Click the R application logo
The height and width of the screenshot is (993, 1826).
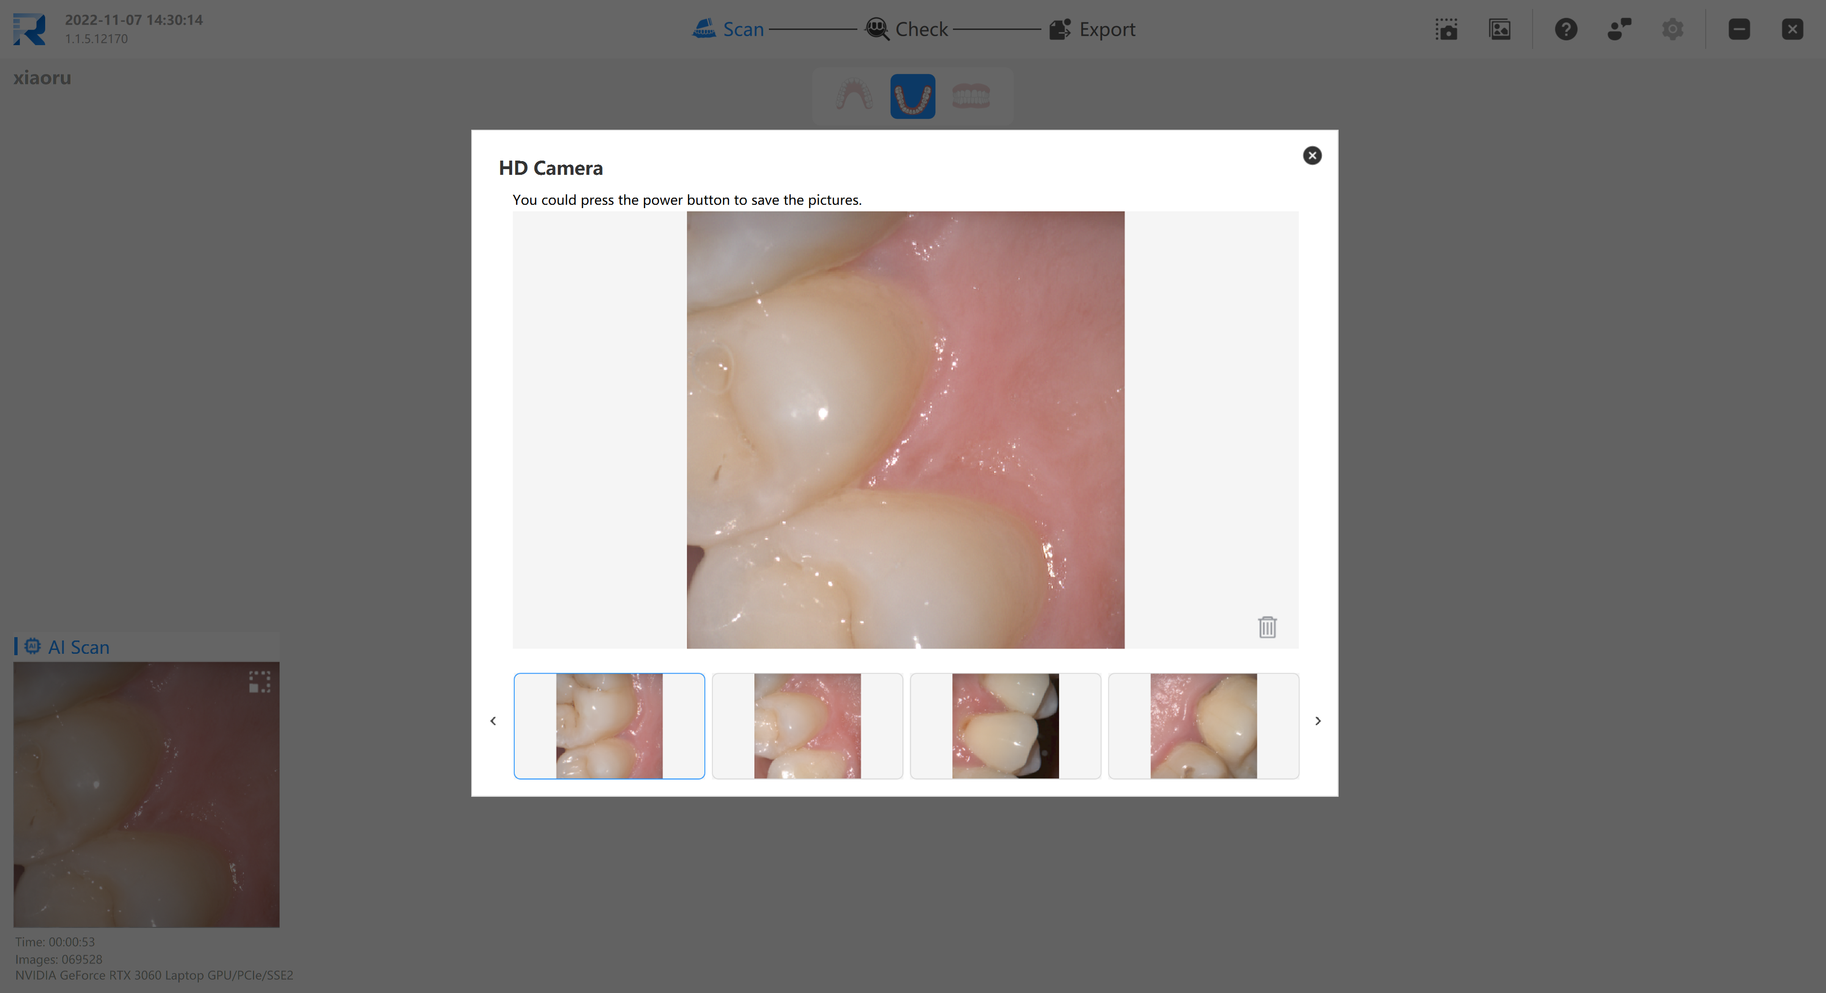pos(30,29)
